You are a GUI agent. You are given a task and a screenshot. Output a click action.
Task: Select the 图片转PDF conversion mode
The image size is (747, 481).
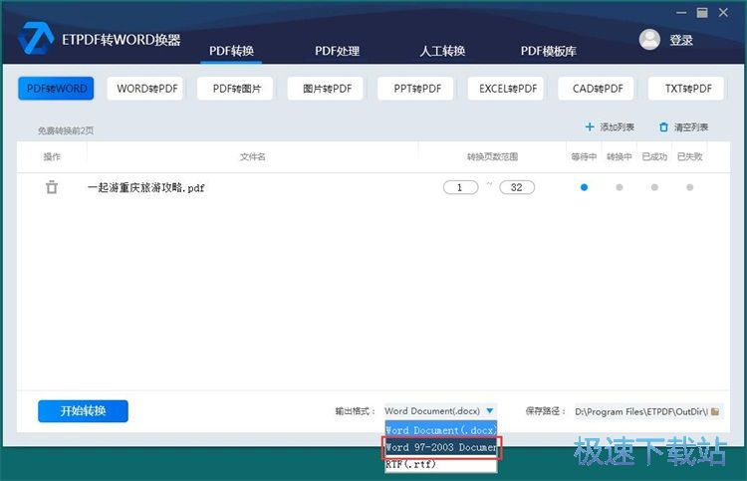[x=328, y=89]
